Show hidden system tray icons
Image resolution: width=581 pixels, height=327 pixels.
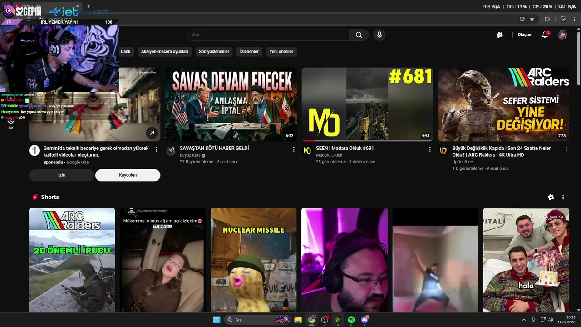pos(523,320)
